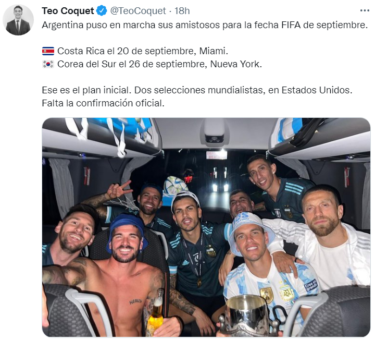Click the Corea del Sur Nueva York line
Image resolution: width=375 pixels, height=340 pixels.
(152, 64)
